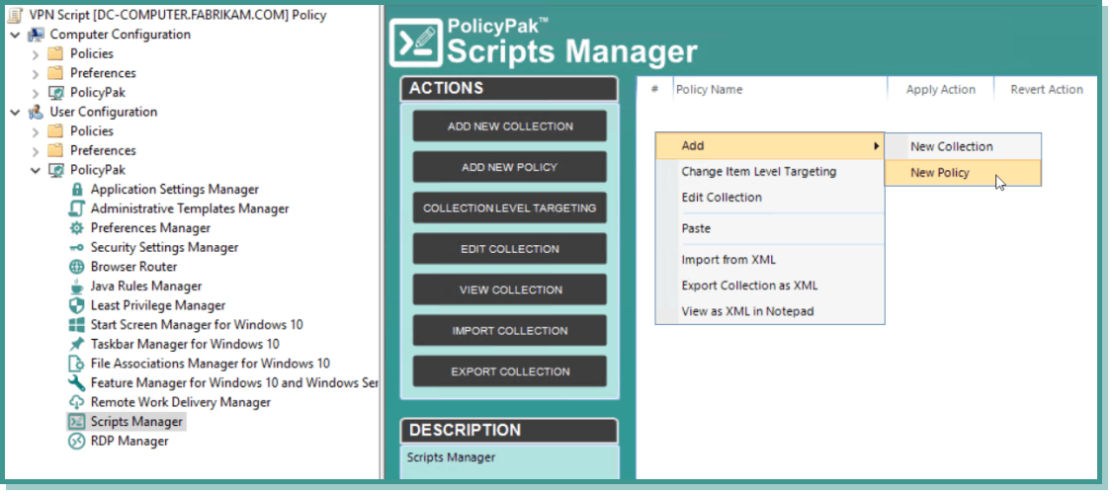Open the Add submenu in context menu
1114x496 pixels.
(x=769, y=145)
